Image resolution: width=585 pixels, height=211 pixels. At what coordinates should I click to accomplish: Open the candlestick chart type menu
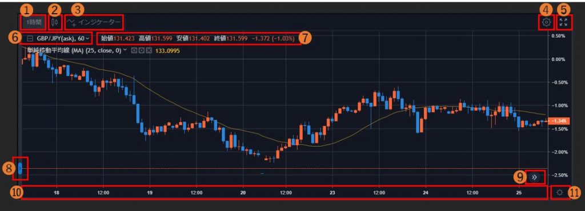[55, 23]
